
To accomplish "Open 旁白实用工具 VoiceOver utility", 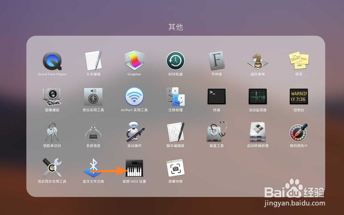I will (x=93, y=97).
